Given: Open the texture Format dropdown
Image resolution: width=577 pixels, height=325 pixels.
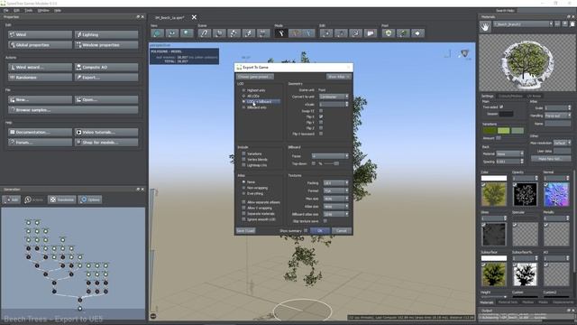Looking at the screenshot, I should pyautogui.click(x=336, y=190).
